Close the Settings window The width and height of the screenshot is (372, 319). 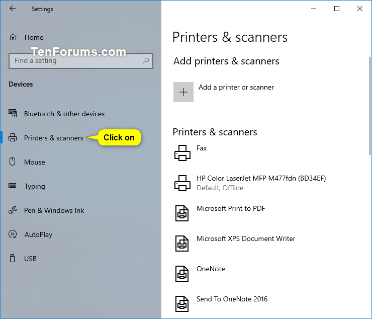pyautogui.click(x=360, y=9)
